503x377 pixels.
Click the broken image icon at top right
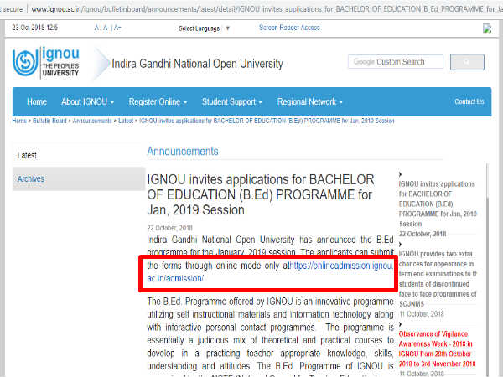(487, 28)
